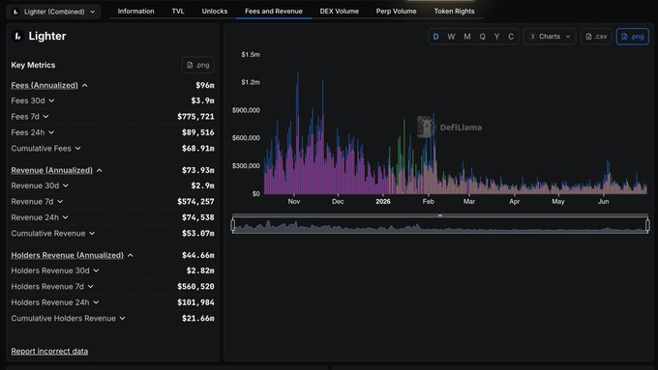Download Key Metrics as .png
This screenshot has width=658, height=370.
pos(198,65)
